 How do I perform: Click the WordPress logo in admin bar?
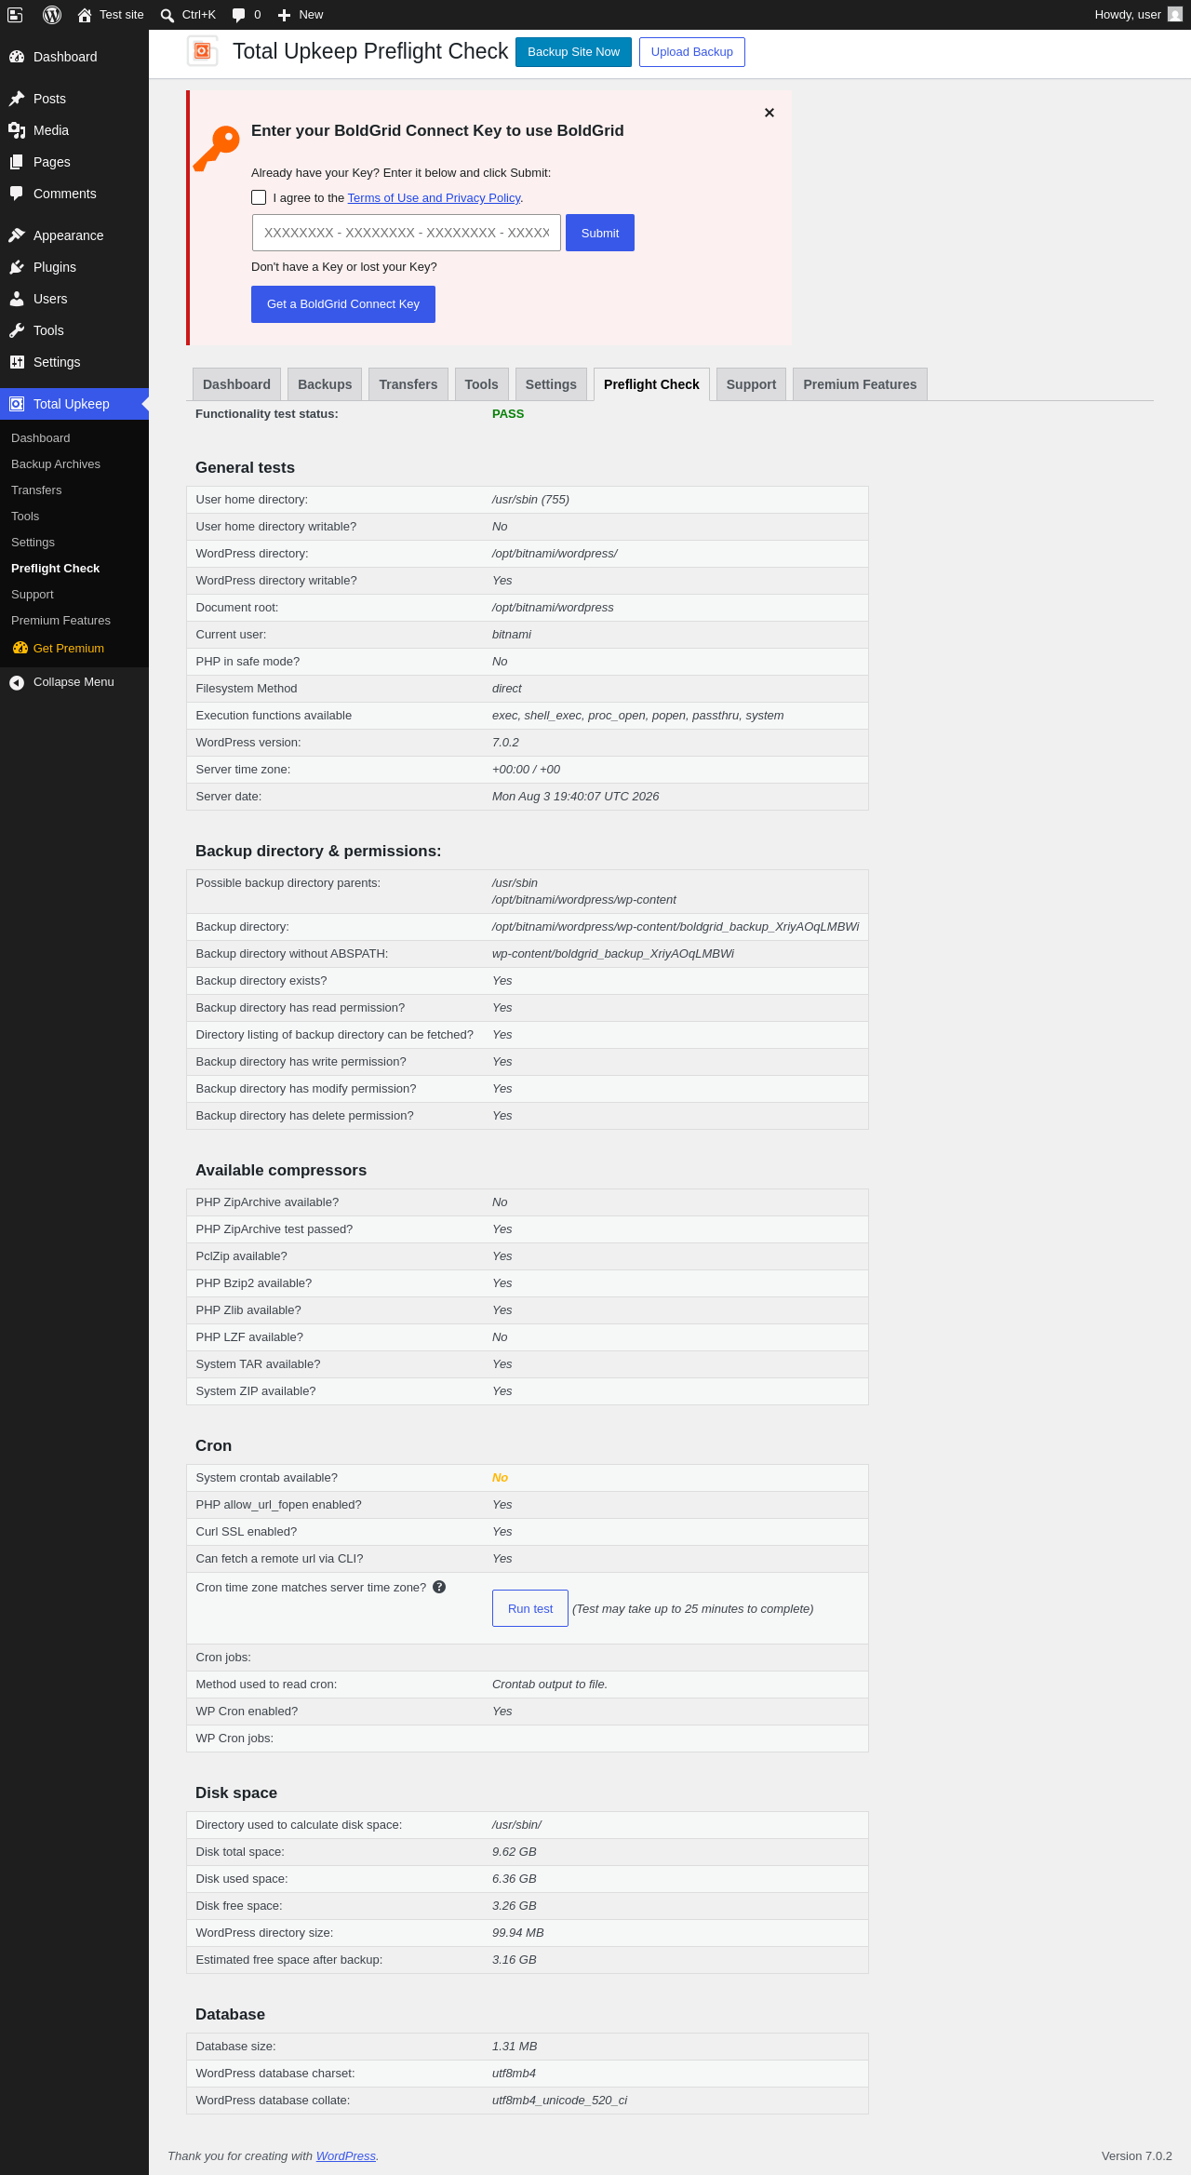pos(52,15)
